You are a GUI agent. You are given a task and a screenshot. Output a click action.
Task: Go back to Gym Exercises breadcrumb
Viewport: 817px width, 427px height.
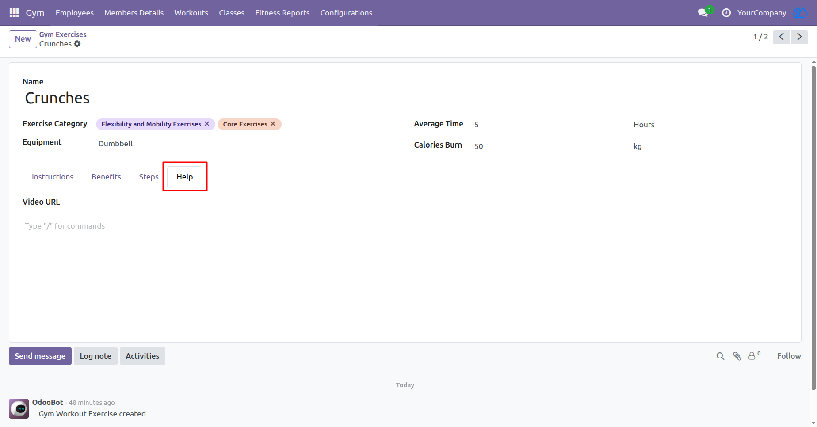point(63,34)
